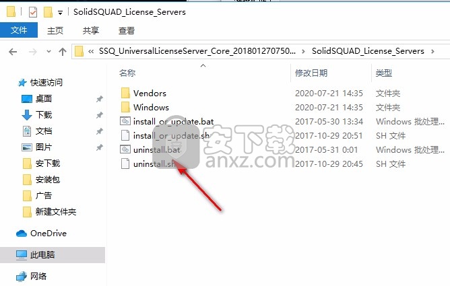Open the 文件 menu tab

(19, 30)
